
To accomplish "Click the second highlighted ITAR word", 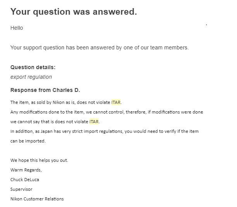I will 94,122.
